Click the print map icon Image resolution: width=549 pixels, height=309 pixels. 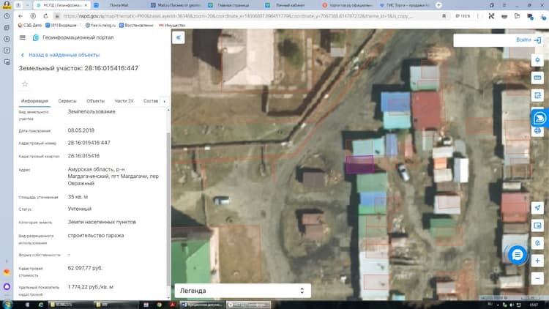(537, 130)
